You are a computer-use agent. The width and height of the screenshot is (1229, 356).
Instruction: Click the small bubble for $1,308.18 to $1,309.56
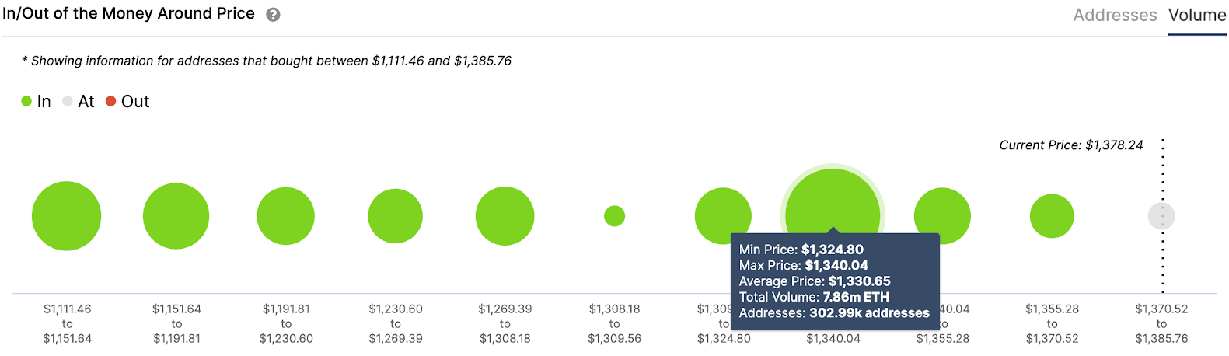pyautogui.click(x=615, y=216)
